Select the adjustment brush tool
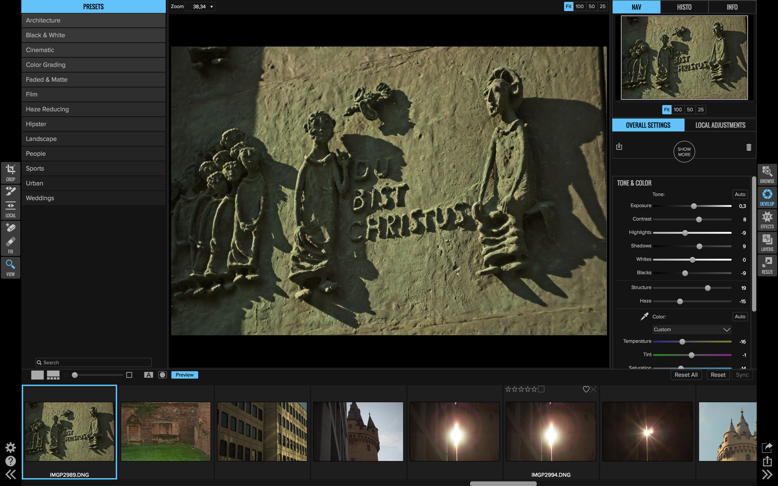 (x=10, y=191)
